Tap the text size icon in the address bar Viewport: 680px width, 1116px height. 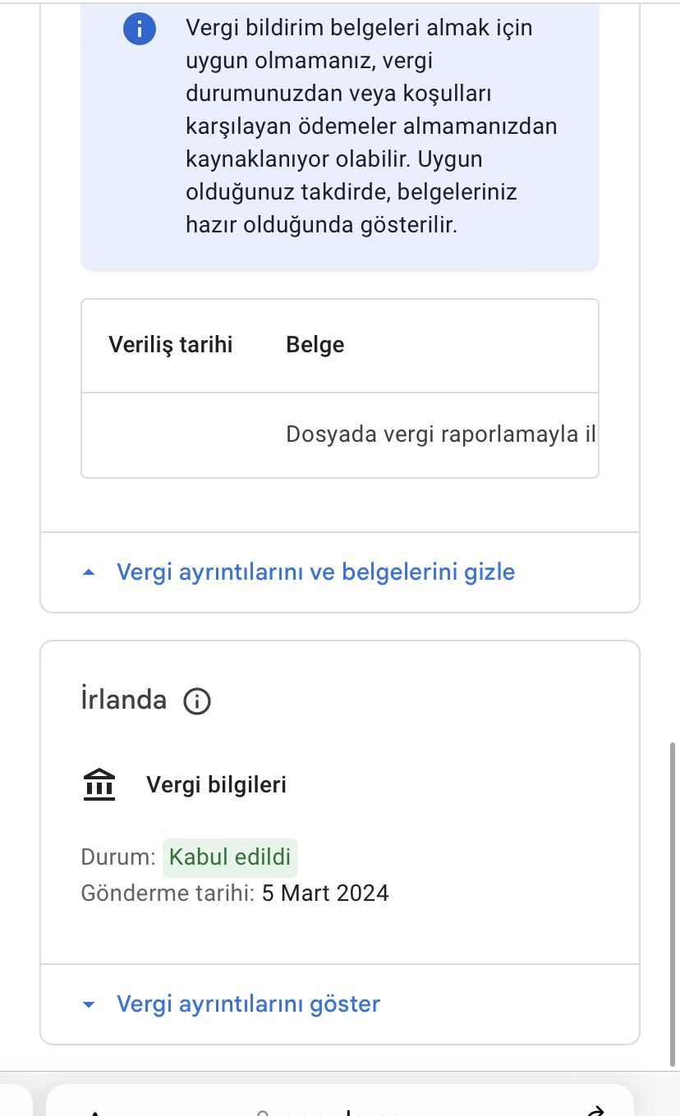click(x=96, y=1112)
